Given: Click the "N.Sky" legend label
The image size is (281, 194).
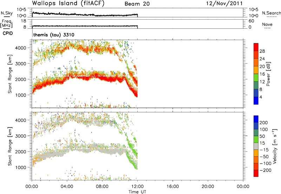Looking at the screenshot, I should (x=7, y=13).
